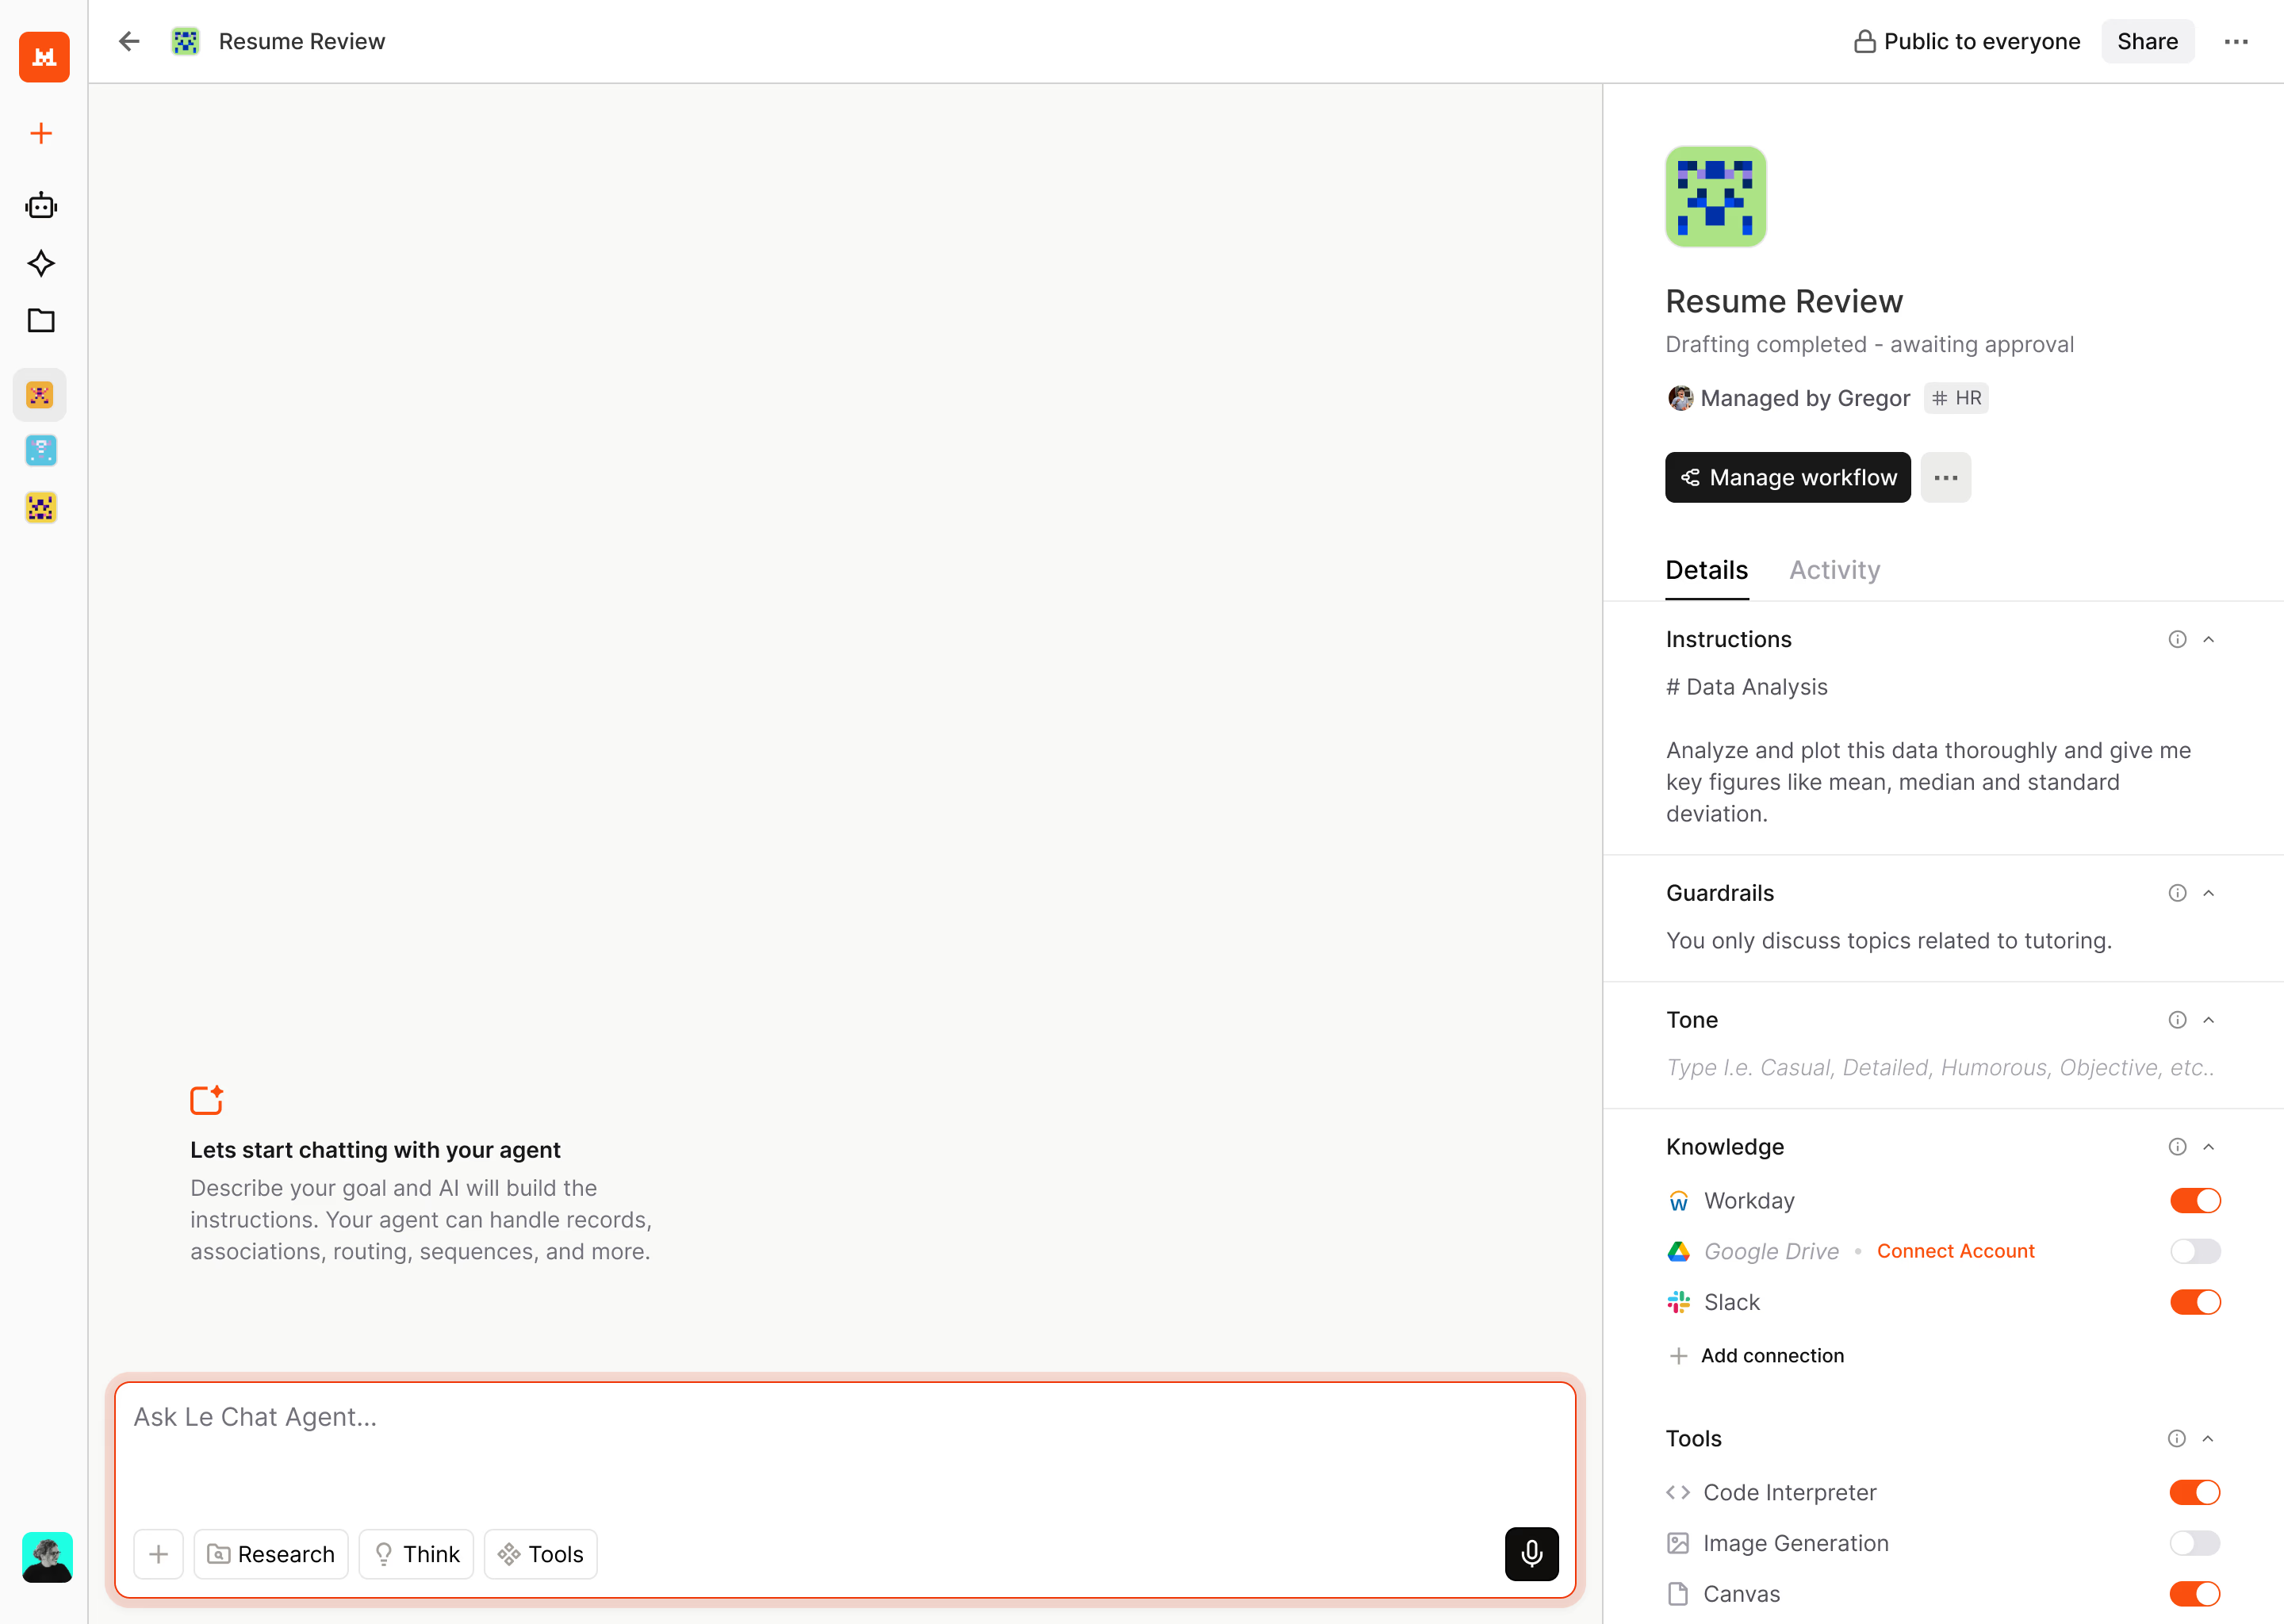
Task: Click the Managed by Gregor label
Action: tap(1805, 398)
